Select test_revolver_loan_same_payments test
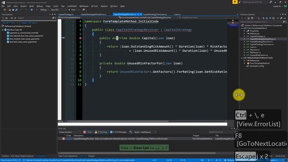 click(24, 39)
